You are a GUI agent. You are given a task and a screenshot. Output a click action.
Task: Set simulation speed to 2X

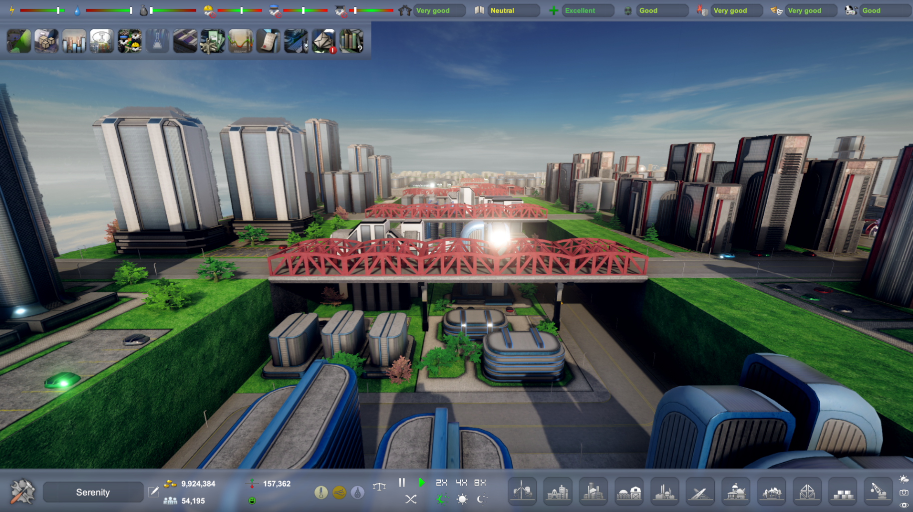[x=441, y=483]
